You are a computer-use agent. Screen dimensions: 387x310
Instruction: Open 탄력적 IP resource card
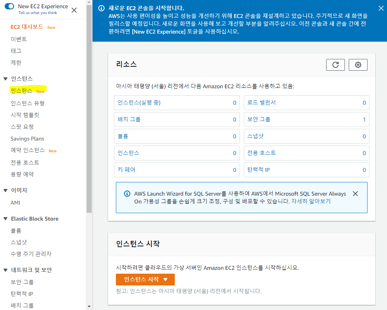pos(307,170)
